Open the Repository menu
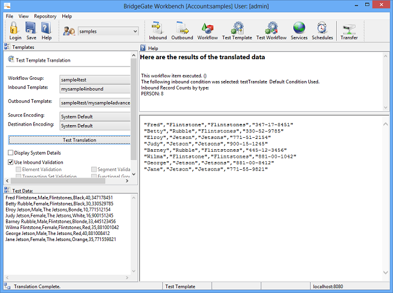The image size is (393, 293). click(45, 16)
